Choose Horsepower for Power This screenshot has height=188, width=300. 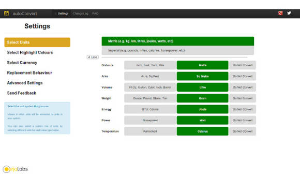tap(150, 120)
